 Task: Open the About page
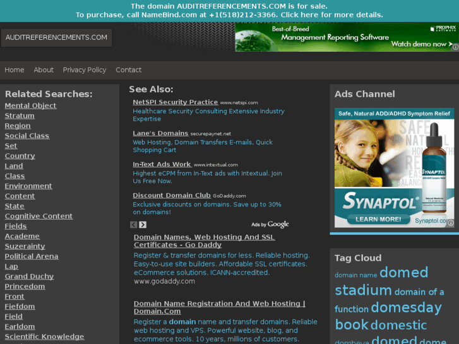44,70
